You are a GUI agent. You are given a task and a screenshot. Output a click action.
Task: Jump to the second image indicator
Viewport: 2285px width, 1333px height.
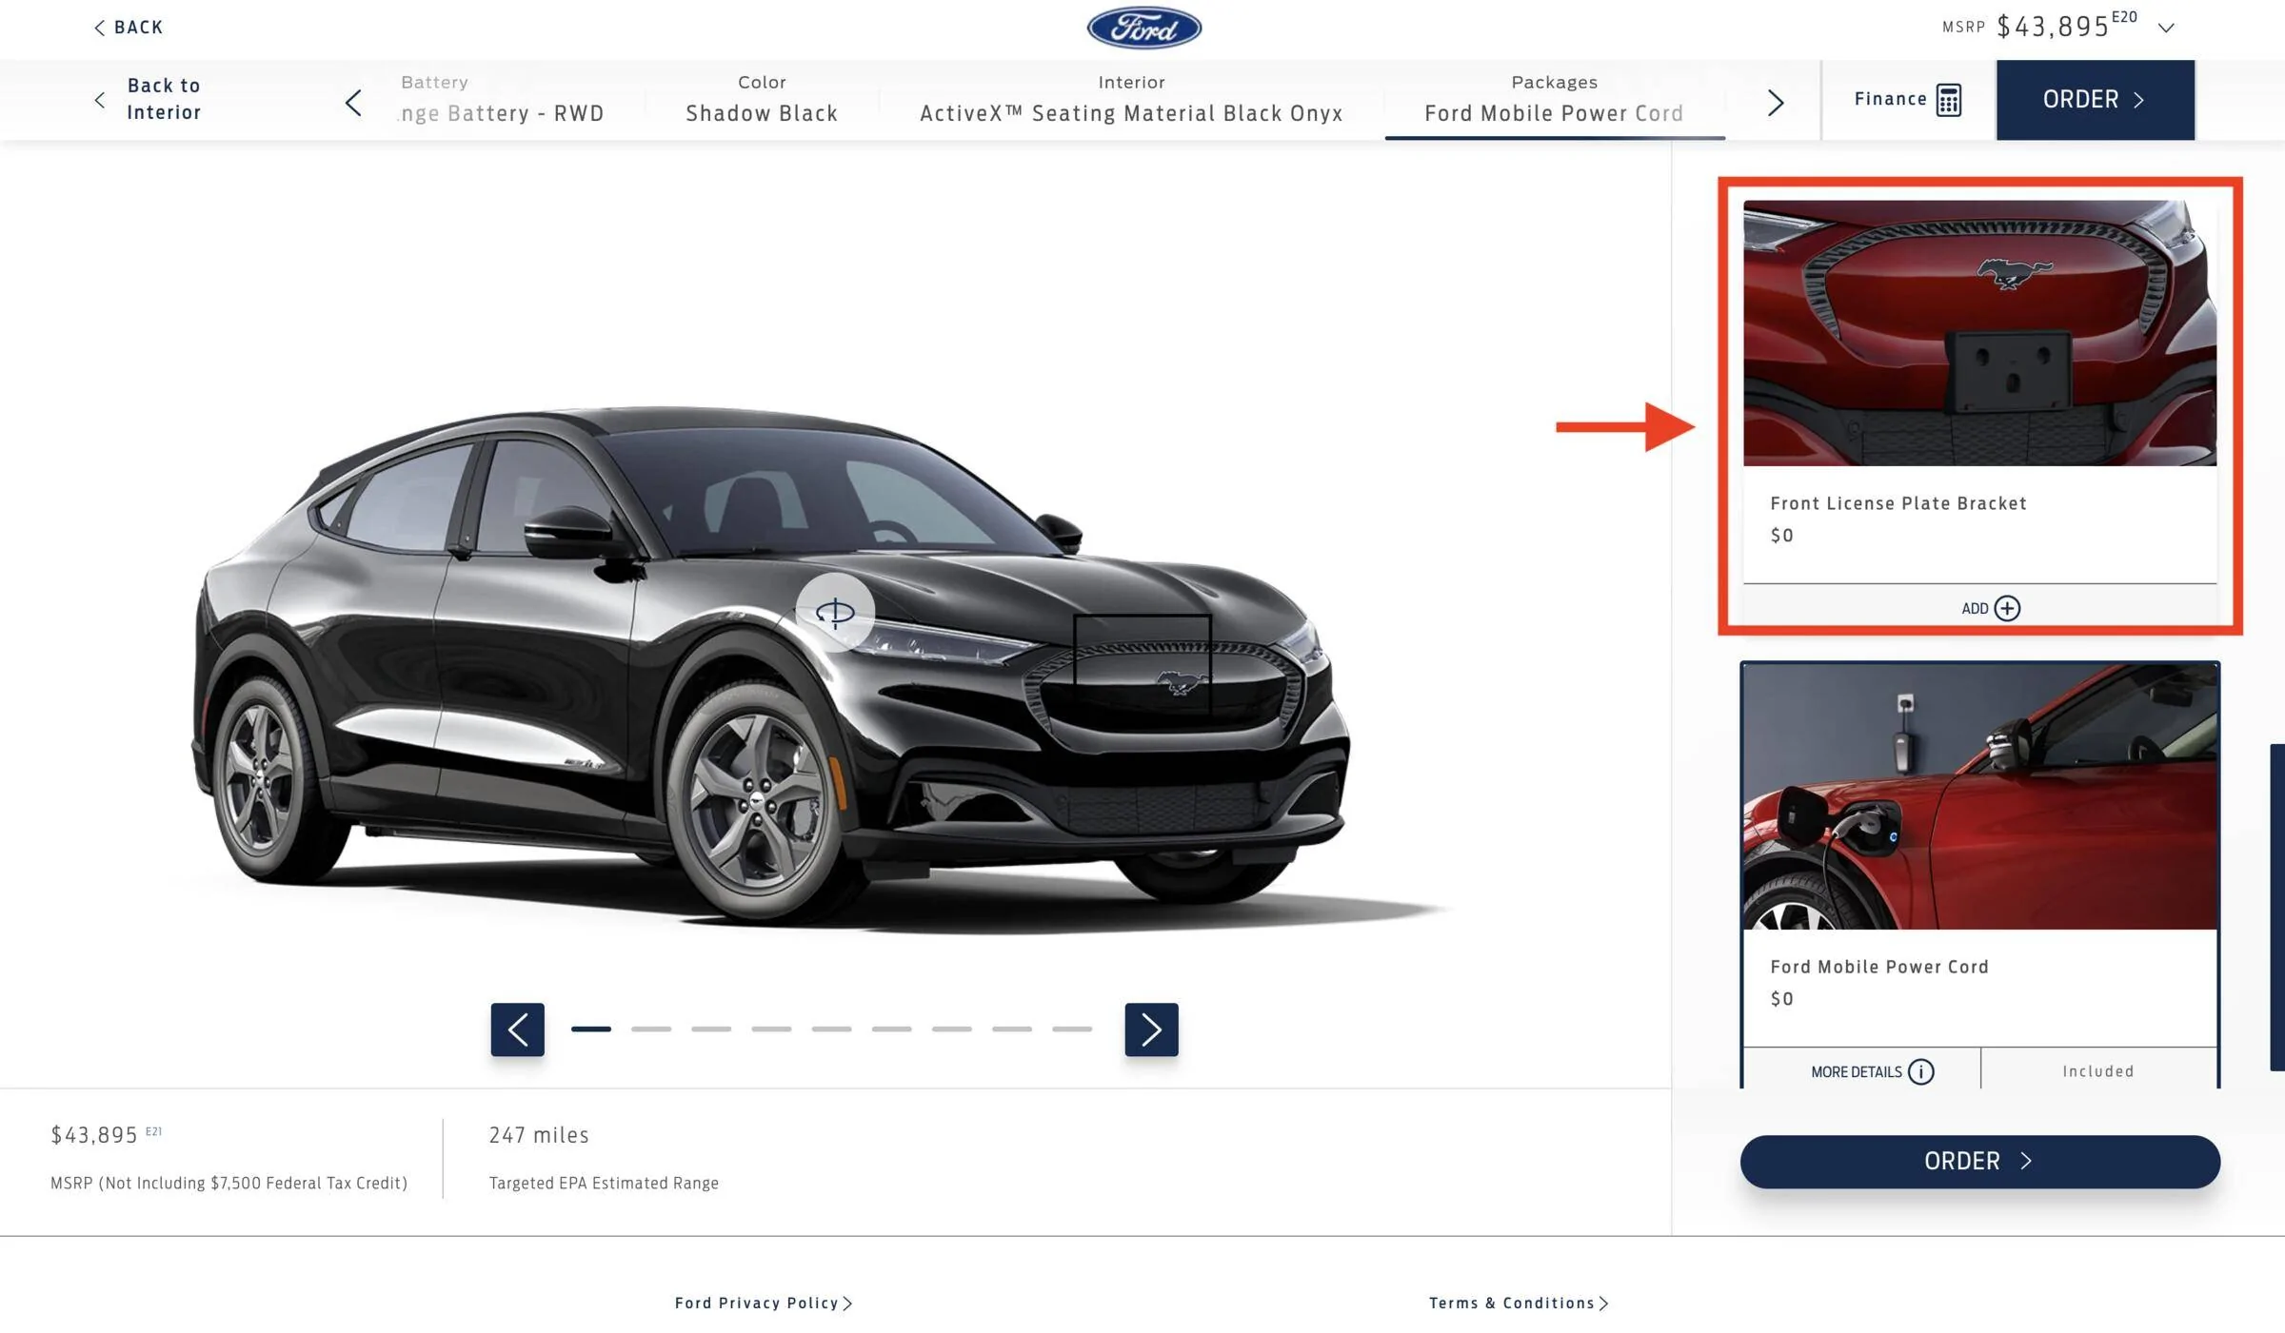point(651,1029)
